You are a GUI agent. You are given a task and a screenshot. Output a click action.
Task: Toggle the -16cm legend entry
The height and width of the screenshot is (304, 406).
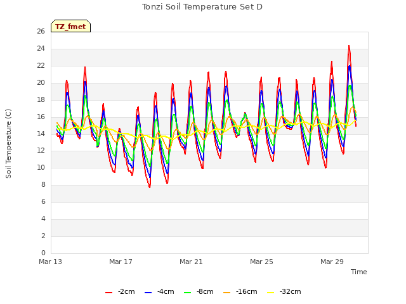click(240, 292)
